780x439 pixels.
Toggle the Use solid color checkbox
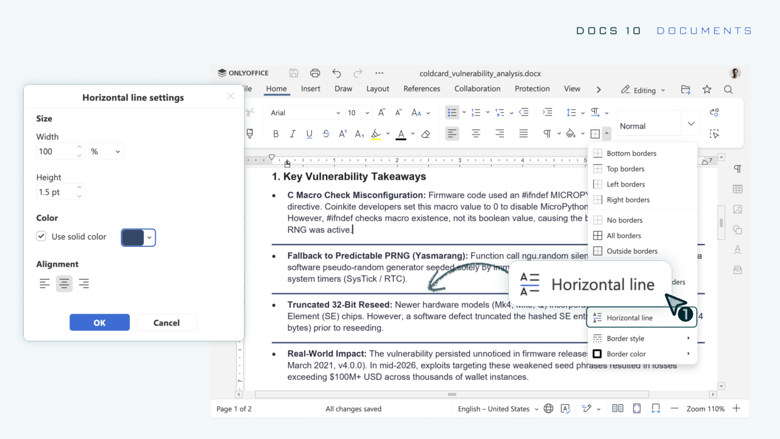coord(41,236)
